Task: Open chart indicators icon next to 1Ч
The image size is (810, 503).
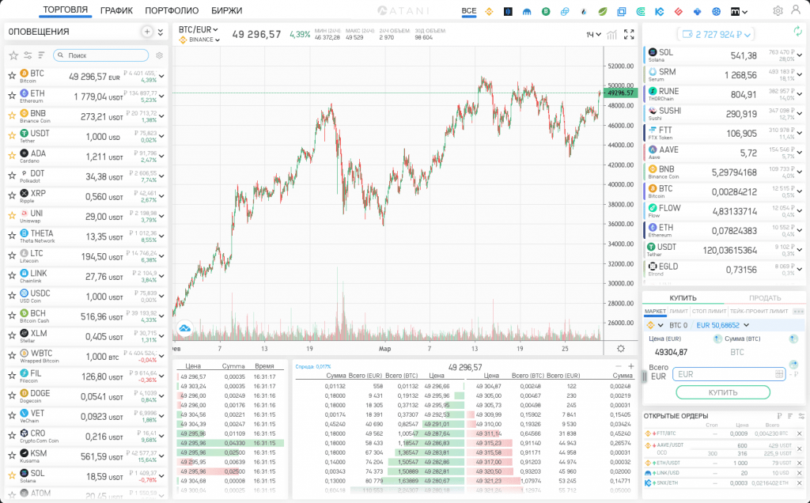Action: pos(611,35)
